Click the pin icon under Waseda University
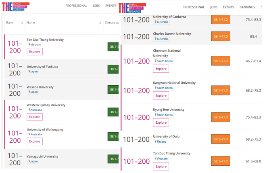The width and height of the screenshot is (267, 173). tap(29, 92)
